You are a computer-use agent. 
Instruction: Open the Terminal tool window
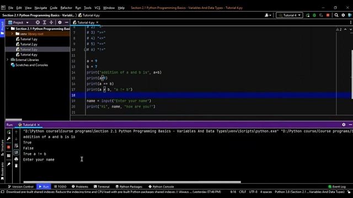coord(101,186)
